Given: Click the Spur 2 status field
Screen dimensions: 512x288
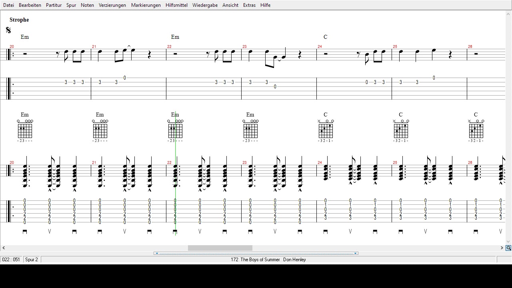Looking at the screenshot, I should coord(32,260).
